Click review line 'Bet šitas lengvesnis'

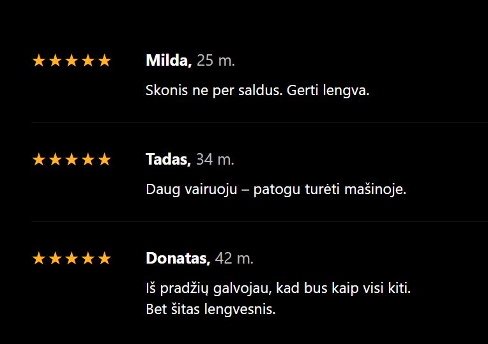point(211,310)
